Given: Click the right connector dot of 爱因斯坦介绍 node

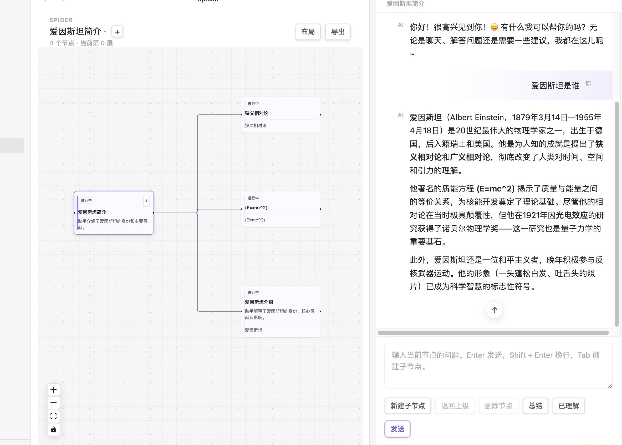Looking at the screenshot, I should [x=320, y=311].
